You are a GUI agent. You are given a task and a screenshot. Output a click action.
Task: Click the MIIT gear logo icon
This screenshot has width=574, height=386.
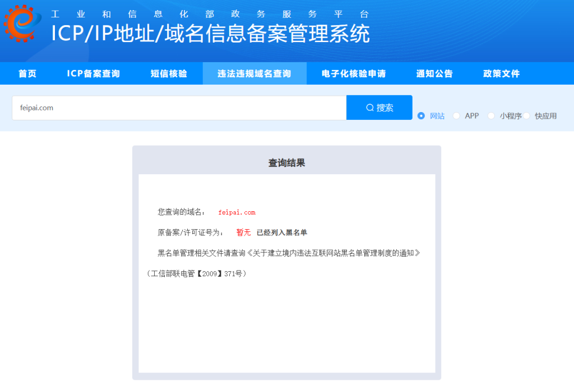coord(22,23)
